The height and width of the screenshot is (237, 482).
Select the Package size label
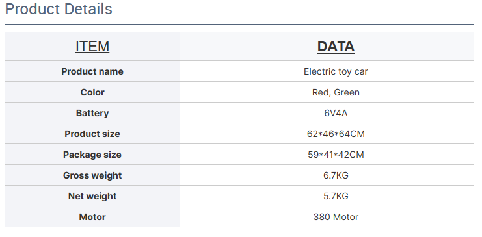pos(92,155)
